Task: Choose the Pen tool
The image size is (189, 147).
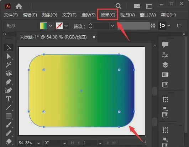Action: pyautogui.click(x=9, y=82)
